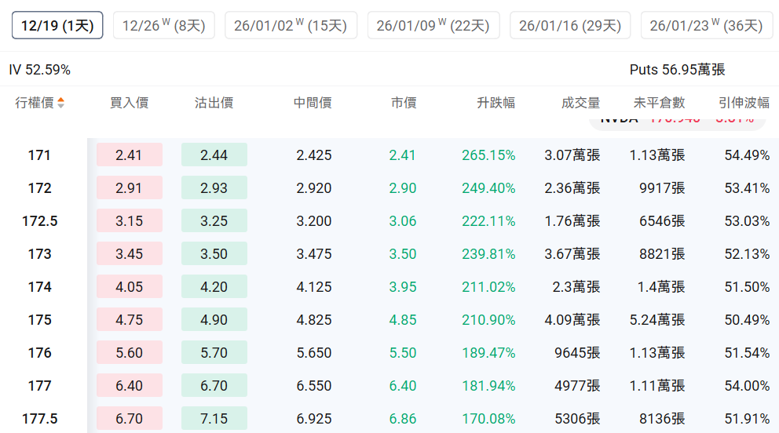The image size is (779, 433).
Task: Click the 引伸波幅 column header
Action: (x=744, y=103)
